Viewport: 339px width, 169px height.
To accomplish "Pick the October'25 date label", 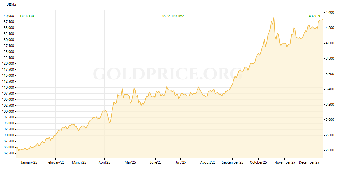I will pos(258,162).
